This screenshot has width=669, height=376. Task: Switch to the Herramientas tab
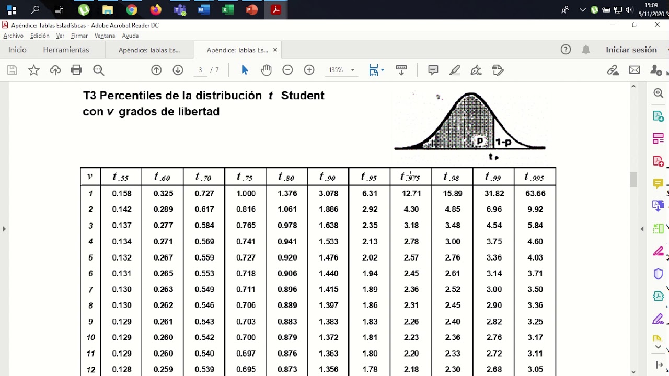pyautogui.click(x=66, y=50)
